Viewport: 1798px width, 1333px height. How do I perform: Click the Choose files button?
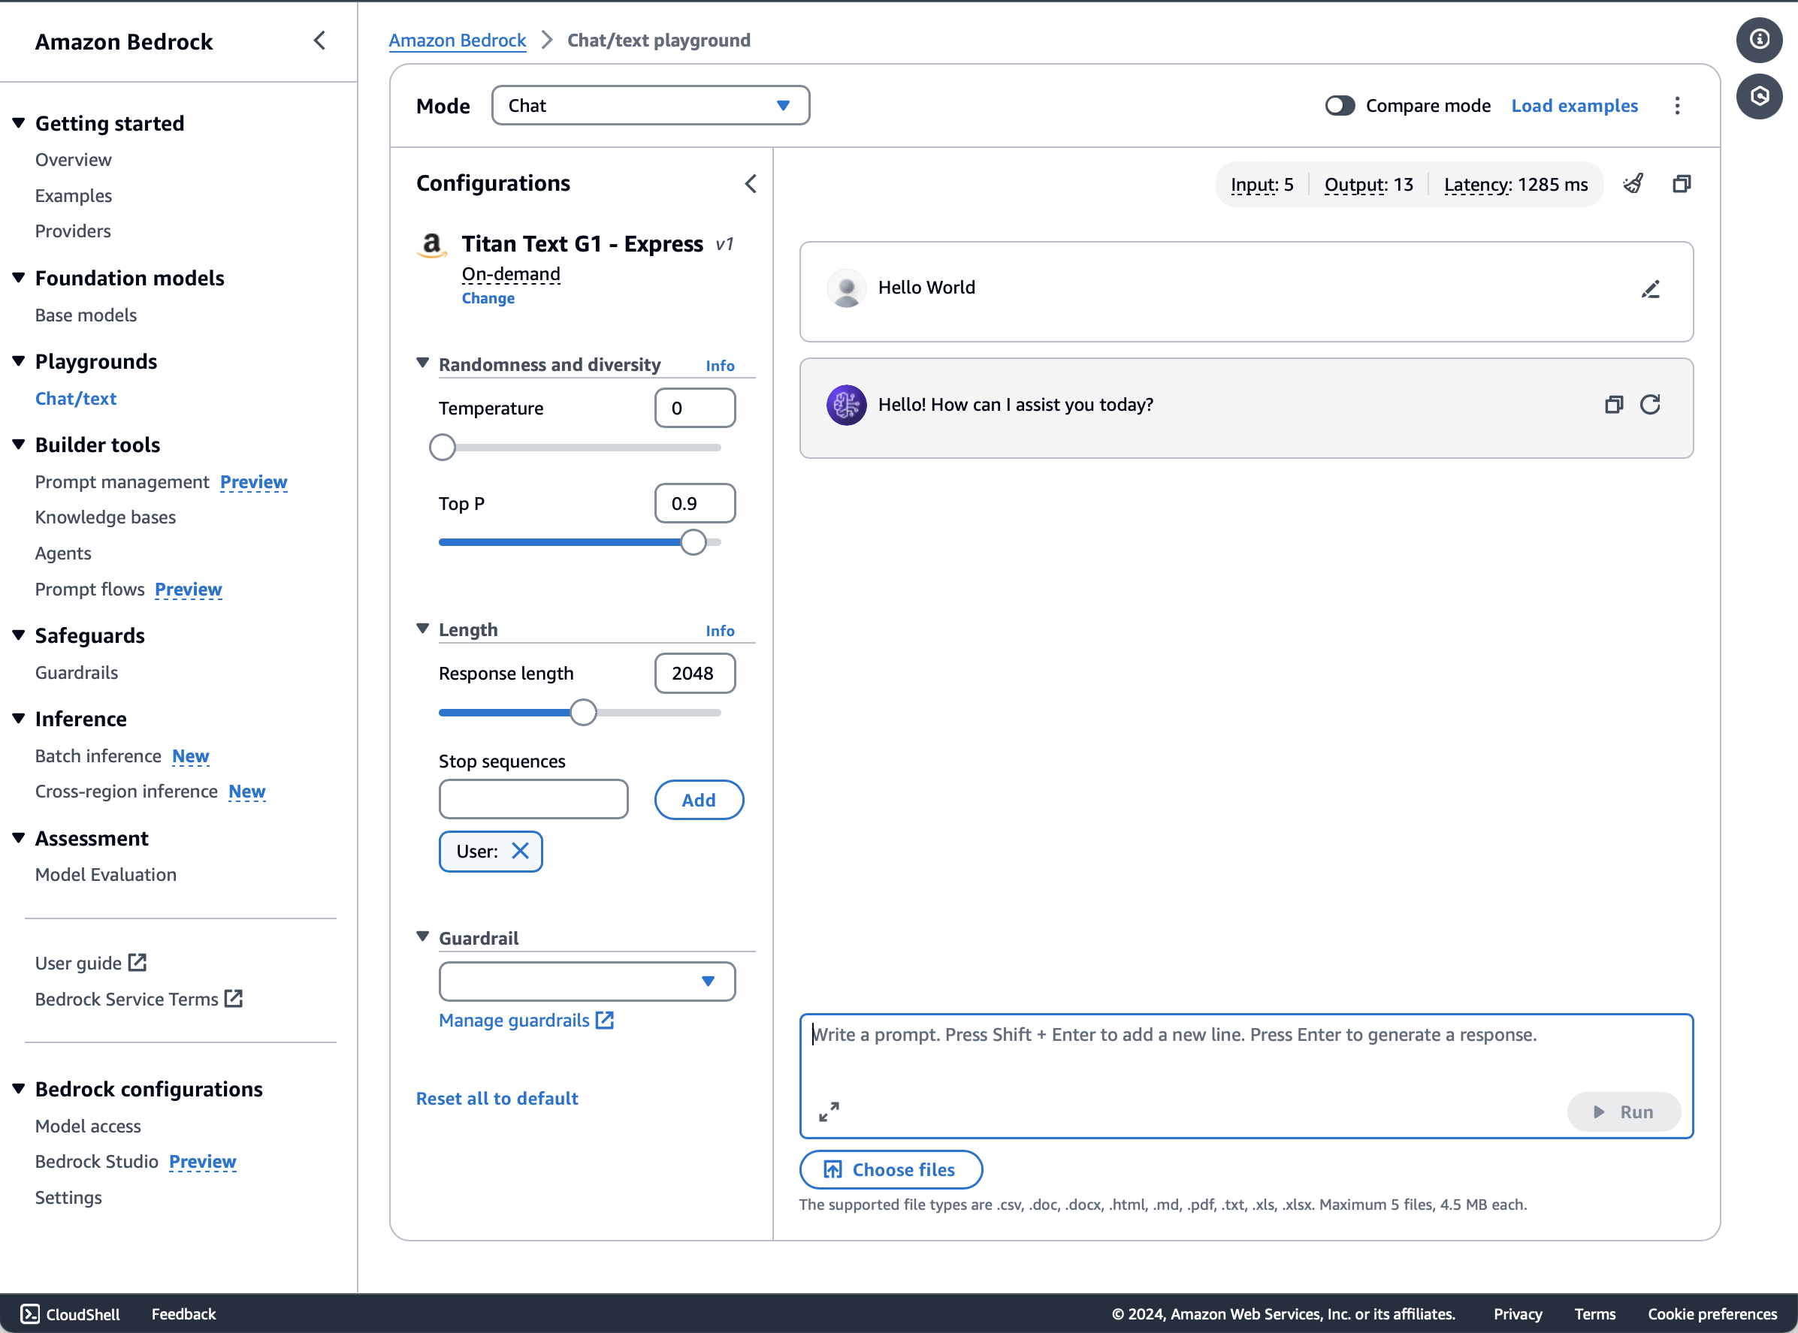click(x=890, y=1169)
